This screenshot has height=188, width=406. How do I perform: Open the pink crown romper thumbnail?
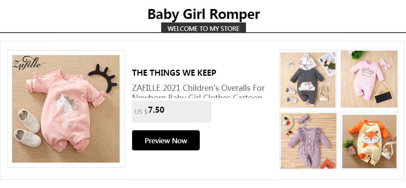(369, 79)
